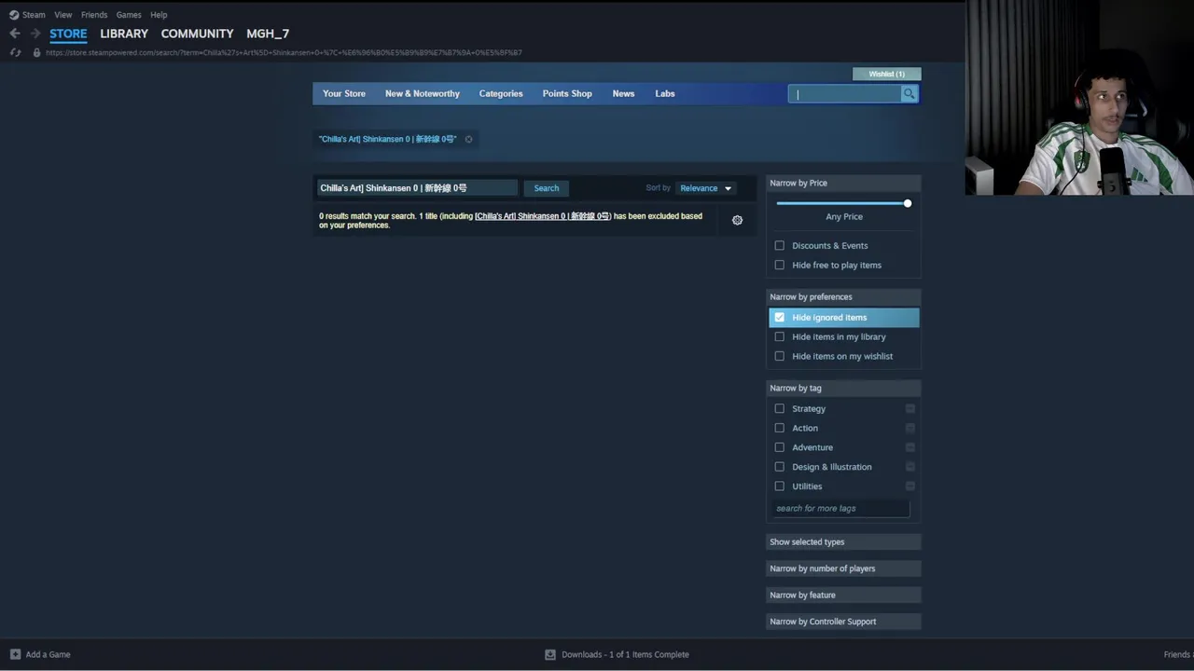Expand Narrow by feature section

(x=843, y=595)
